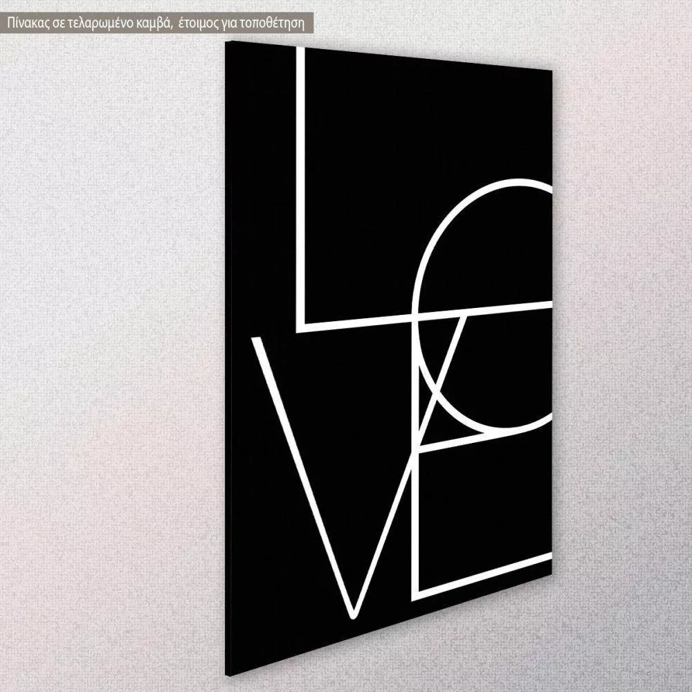Click the vertical stem of letter E
This screenshot has width=692, height=692.
click(x=417, y=526)
